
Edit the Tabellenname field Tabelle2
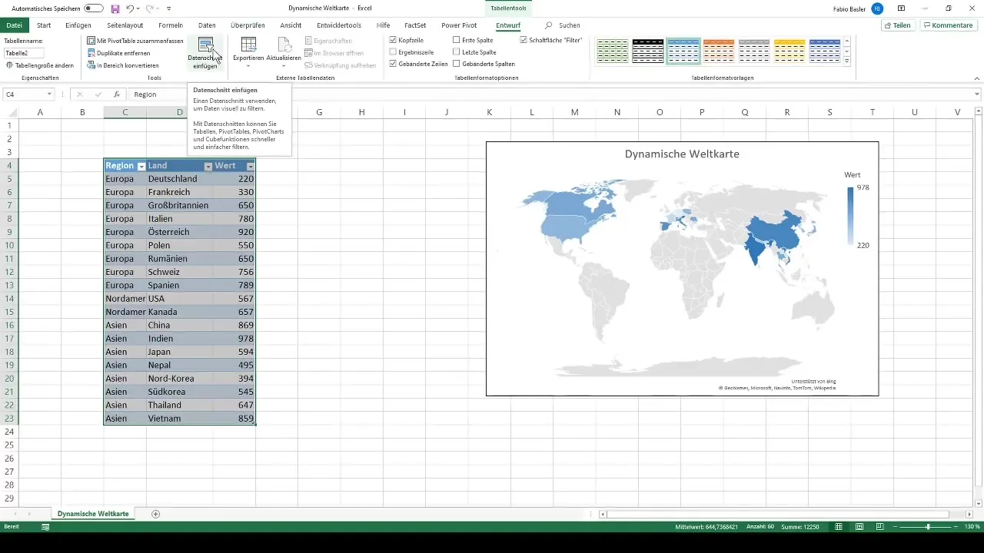24,53
